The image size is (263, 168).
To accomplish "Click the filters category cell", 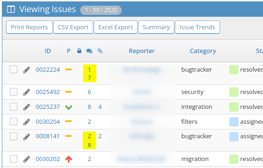I will 189,121.
